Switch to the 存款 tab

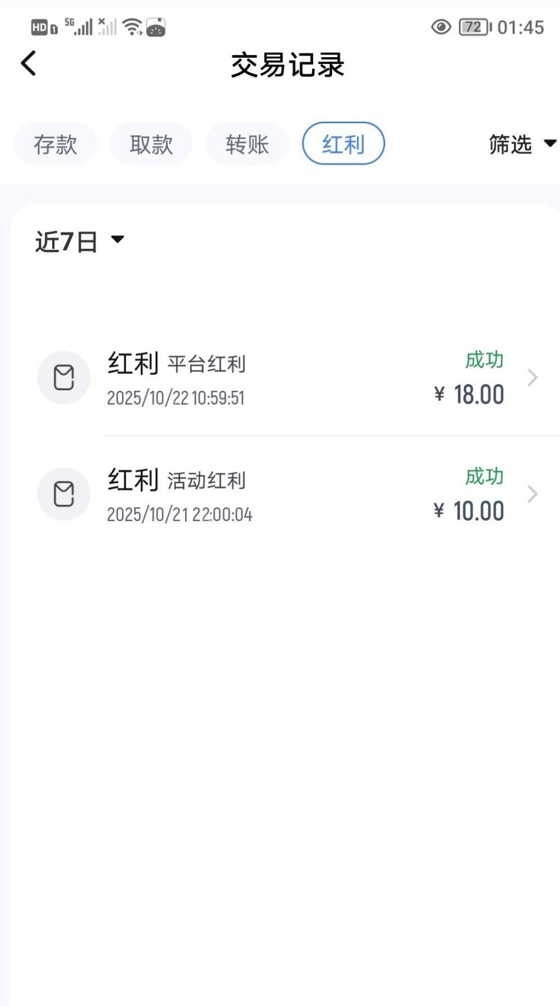pos(56,144)
